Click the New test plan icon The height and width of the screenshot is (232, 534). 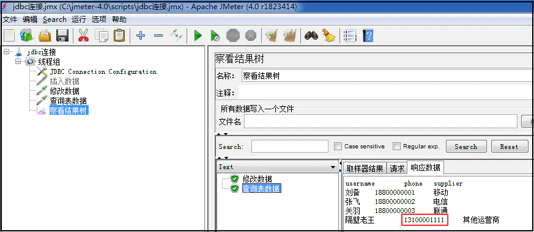tap(9, 35)
